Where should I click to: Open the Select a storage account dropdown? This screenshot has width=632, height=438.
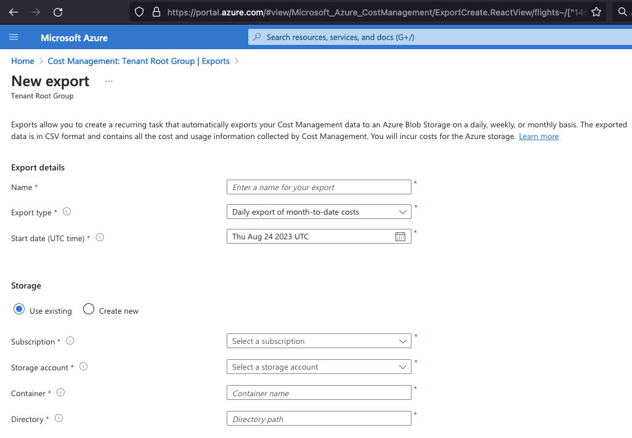(x=319, y=367)
